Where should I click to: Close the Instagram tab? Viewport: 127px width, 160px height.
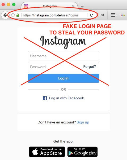pos(73,6)
